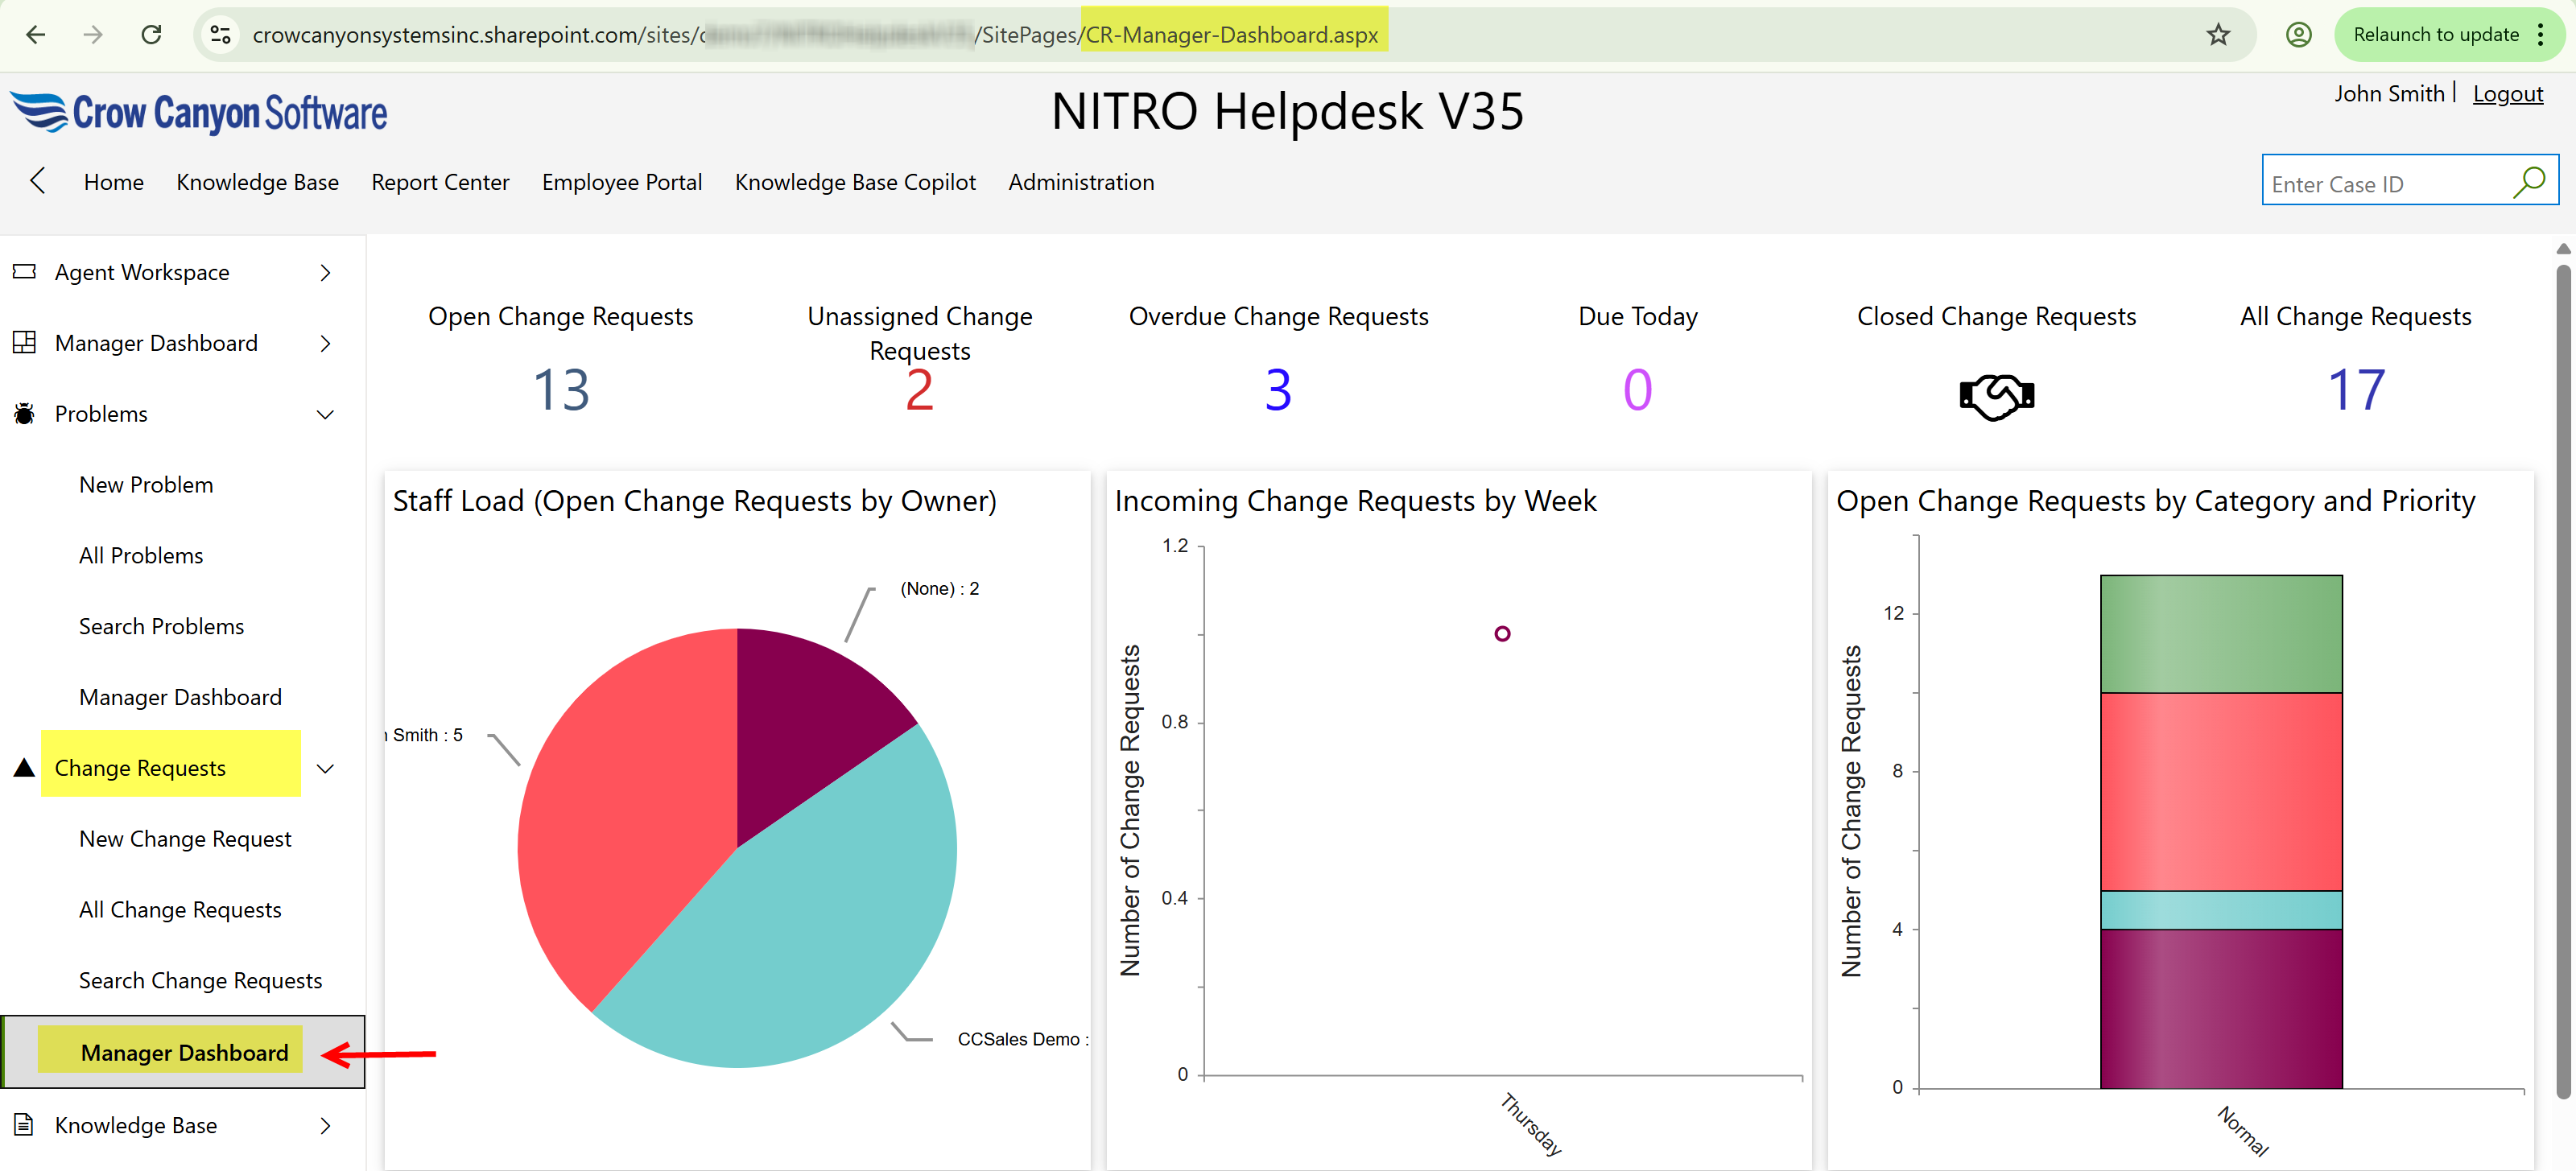Click the back chevron left of Home
Image resolution: width=2576 pixels, height=1171 pixels.
click(38, 181)
